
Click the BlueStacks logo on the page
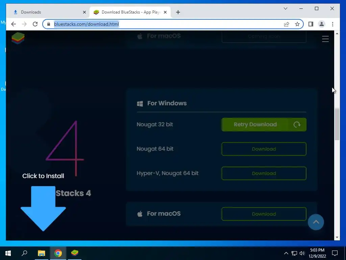coord(18,38)
